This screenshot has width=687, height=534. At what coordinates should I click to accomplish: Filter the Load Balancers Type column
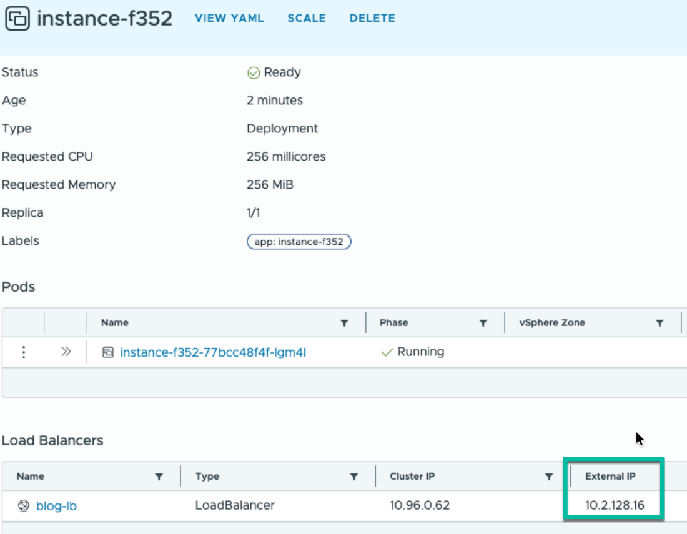pyautogui.click(x=354, y=477)
